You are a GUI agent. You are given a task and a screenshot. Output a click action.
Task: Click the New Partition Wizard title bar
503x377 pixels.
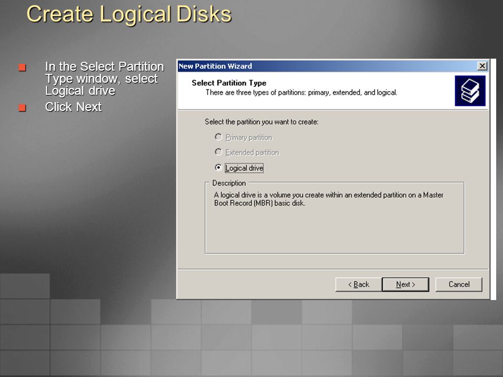[327, 66]
